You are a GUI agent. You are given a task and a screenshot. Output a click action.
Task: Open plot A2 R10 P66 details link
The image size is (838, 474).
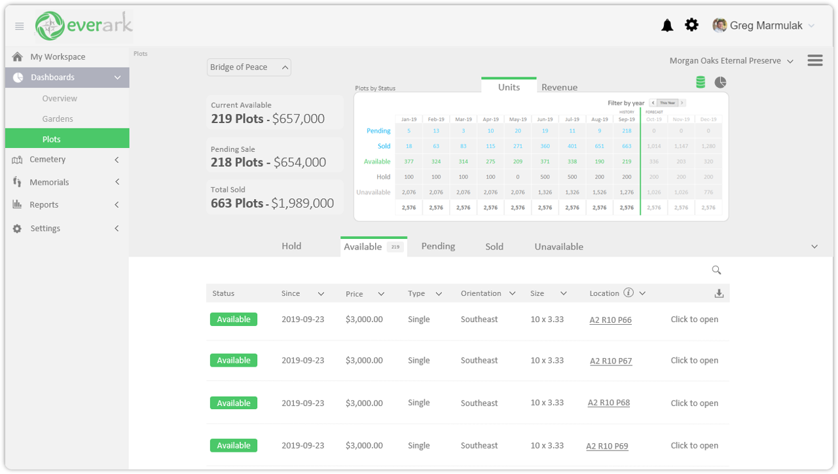(x=610, y=319)
